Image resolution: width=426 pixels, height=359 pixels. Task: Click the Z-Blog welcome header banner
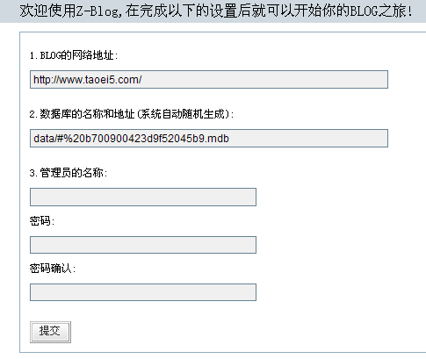point(213,11)
